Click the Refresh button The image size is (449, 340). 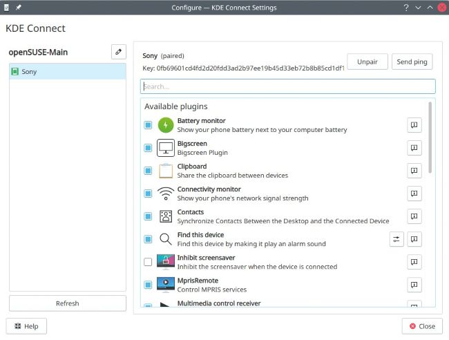67,303
